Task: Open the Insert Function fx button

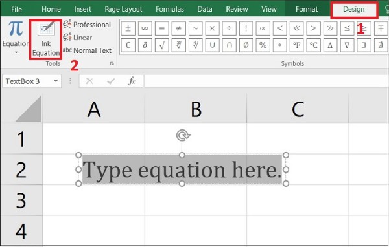Action: tap(132, 81)
